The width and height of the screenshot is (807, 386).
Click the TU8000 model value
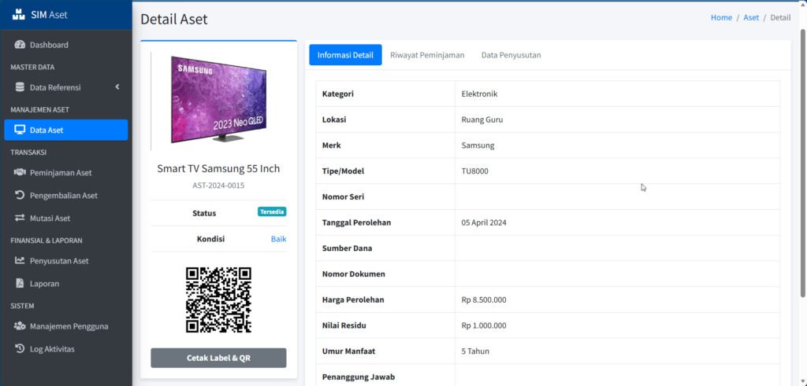474,171
